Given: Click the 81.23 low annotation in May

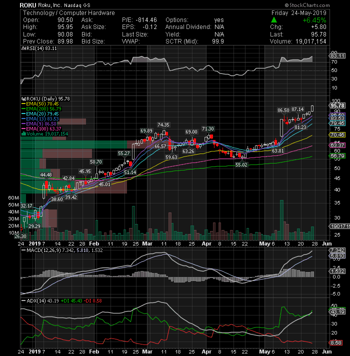Looking at the screenshot, I should 300,127.
